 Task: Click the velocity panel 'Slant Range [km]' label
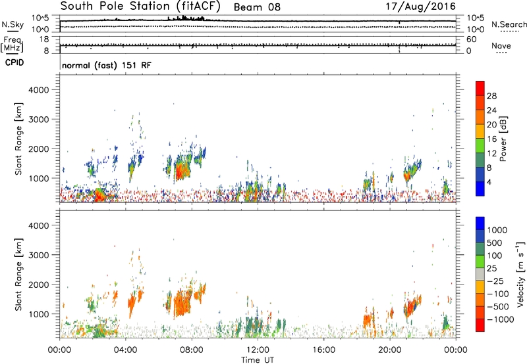tap(18, 275)
